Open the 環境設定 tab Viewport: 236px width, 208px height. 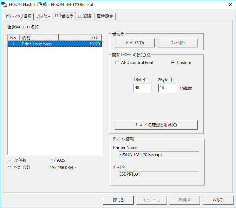coord(105,17)
